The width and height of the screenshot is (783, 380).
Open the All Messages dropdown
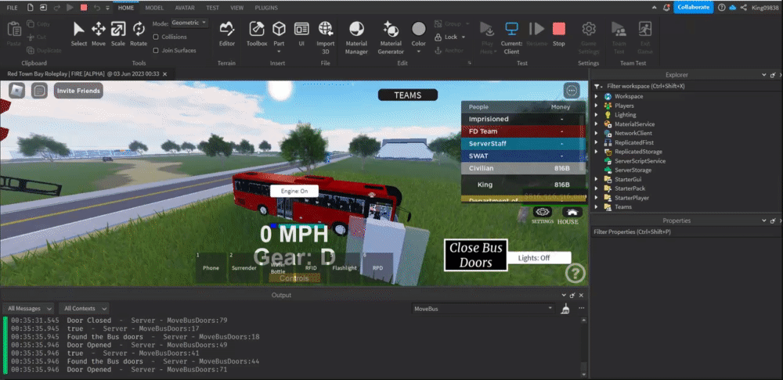[28, 309]
